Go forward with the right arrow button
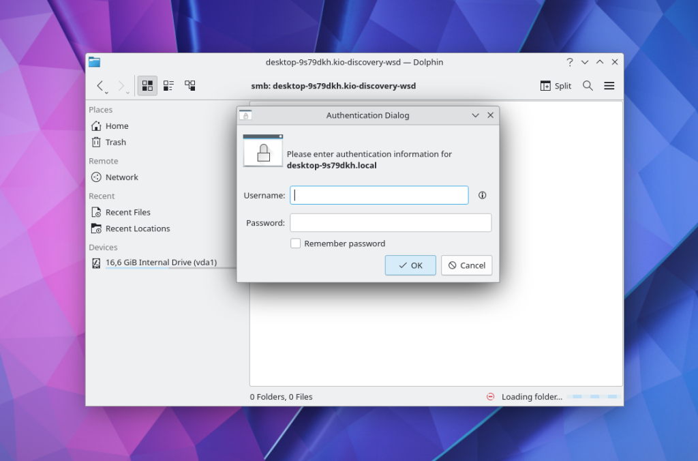This screenshot has height=461, width=698. click(x=121, y=85)
